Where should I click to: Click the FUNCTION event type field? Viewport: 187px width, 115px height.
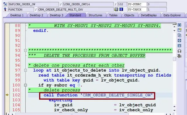pyautogui.click(x=21, y=10)
